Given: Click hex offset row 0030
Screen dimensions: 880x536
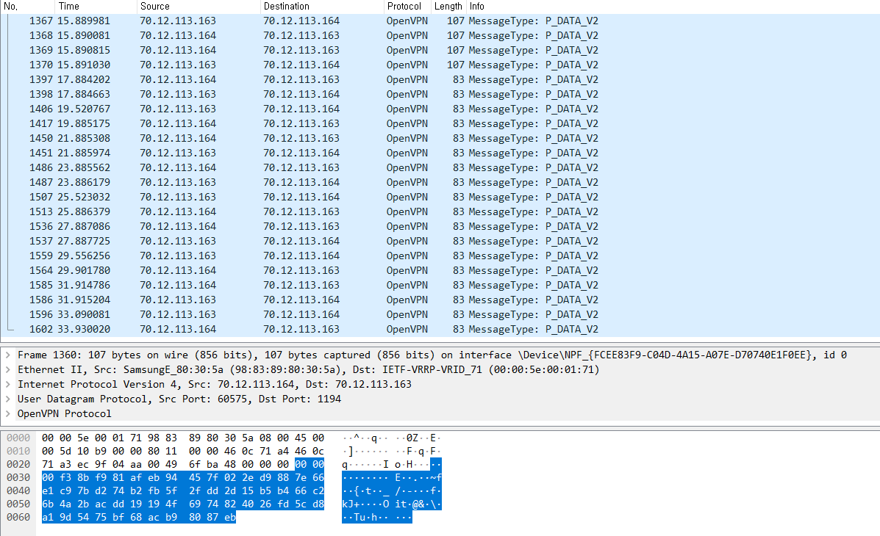Looking at the screenshot, I should (18, 478).
